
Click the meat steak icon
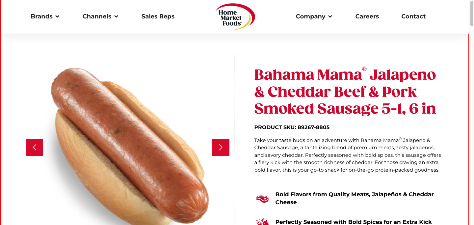pyautogui.click(x=262, y=199)
